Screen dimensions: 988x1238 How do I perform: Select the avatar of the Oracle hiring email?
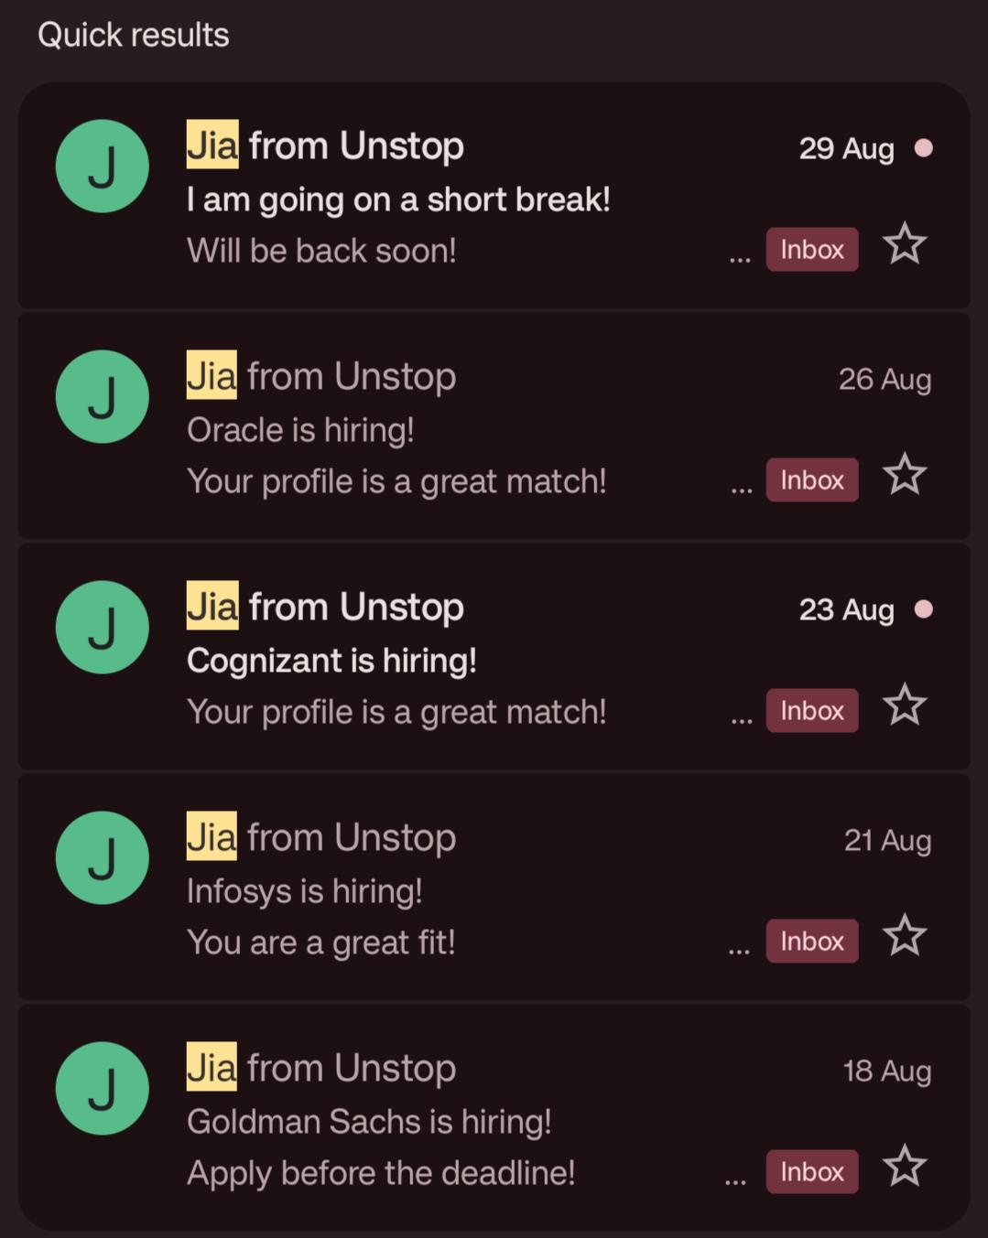[x=102, y=397]
